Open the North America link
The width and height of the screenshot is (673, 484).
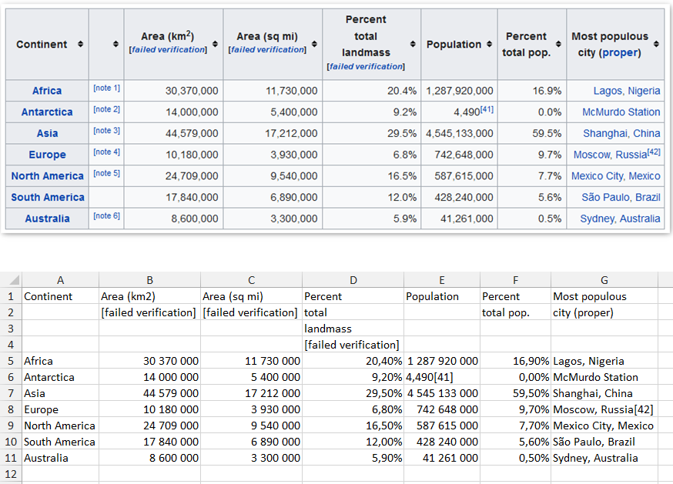coord(47,176)
